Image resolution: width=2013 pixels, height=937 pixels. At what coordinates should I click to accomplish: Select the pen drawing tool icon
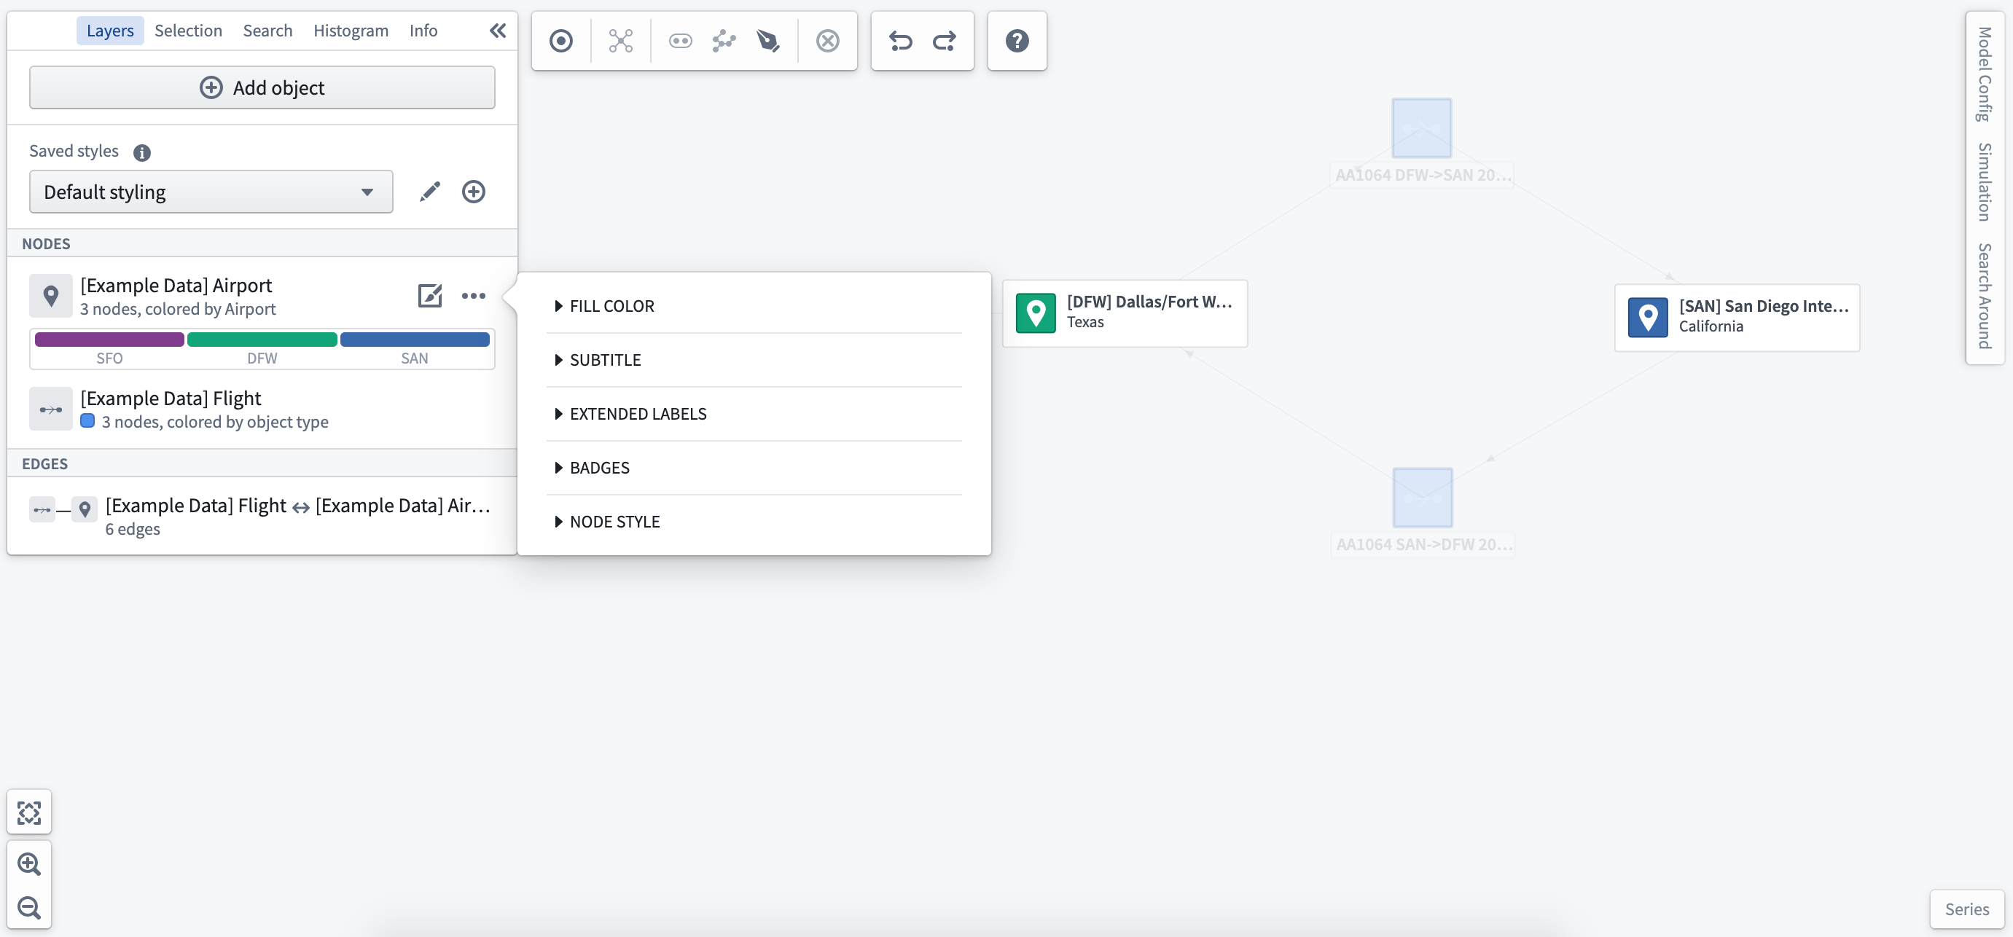pyautogui.click(x=767, y=41)
